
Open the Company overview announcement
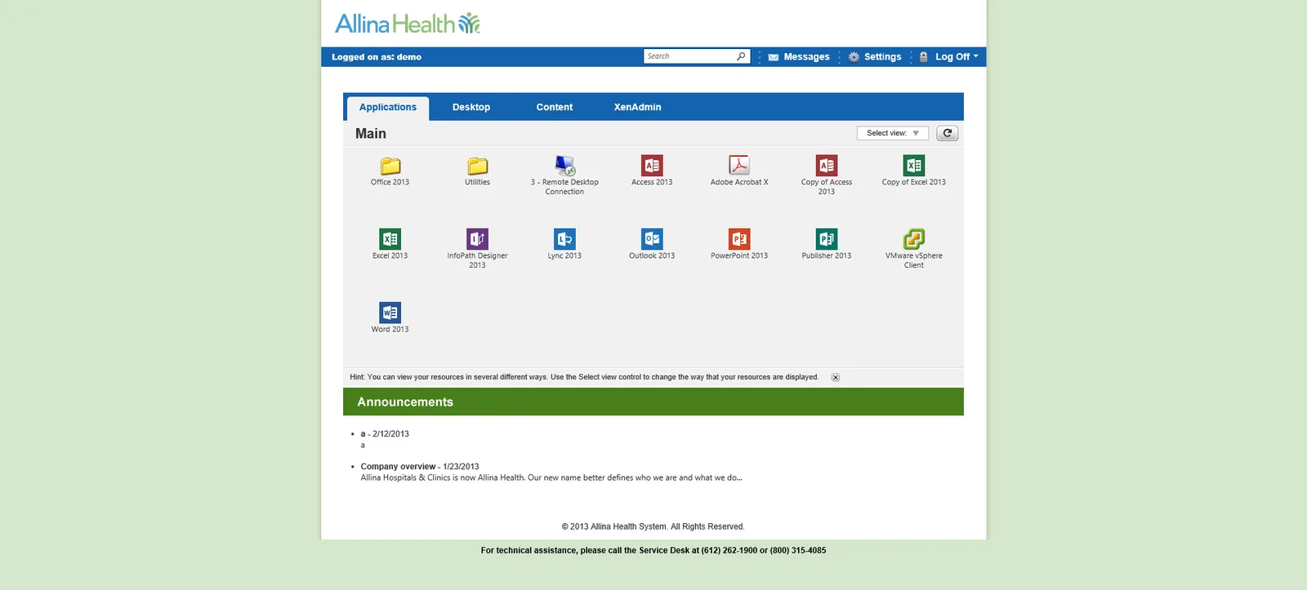point(398,467)
